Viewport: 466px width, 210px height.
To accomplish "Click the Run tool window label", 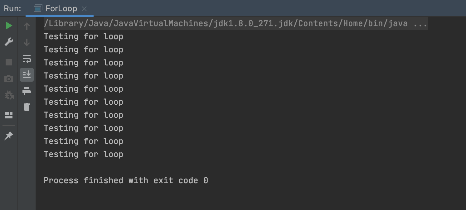I will coord(12,8).
